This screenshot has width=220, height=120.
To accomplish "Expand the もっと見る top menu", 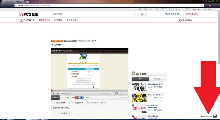I will click(x=207, y=9).
